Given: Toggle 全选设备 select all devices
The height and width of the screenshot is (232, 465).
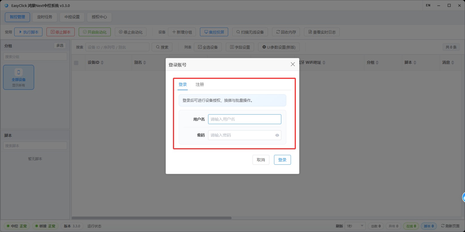Looking at the screenshot, I should pos(208,47).
